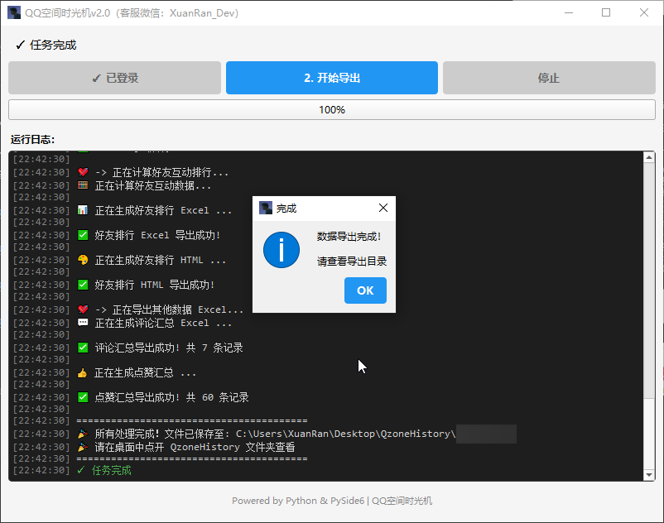Close the 完成 dialog with its X
This screenshot has height=523, width=664.
(383, 208)
